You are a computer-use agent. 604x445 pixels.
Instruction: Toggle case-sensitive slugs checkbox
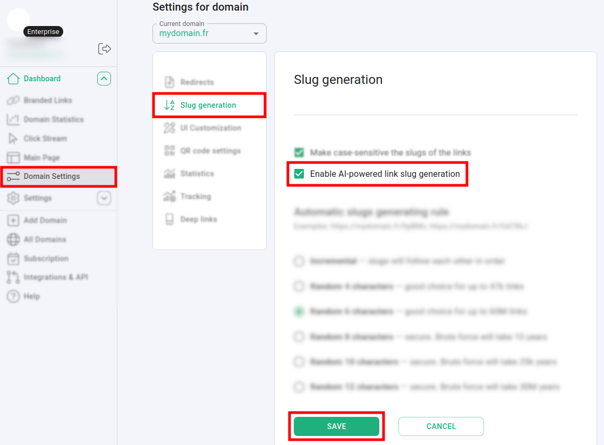click(300, 152)
